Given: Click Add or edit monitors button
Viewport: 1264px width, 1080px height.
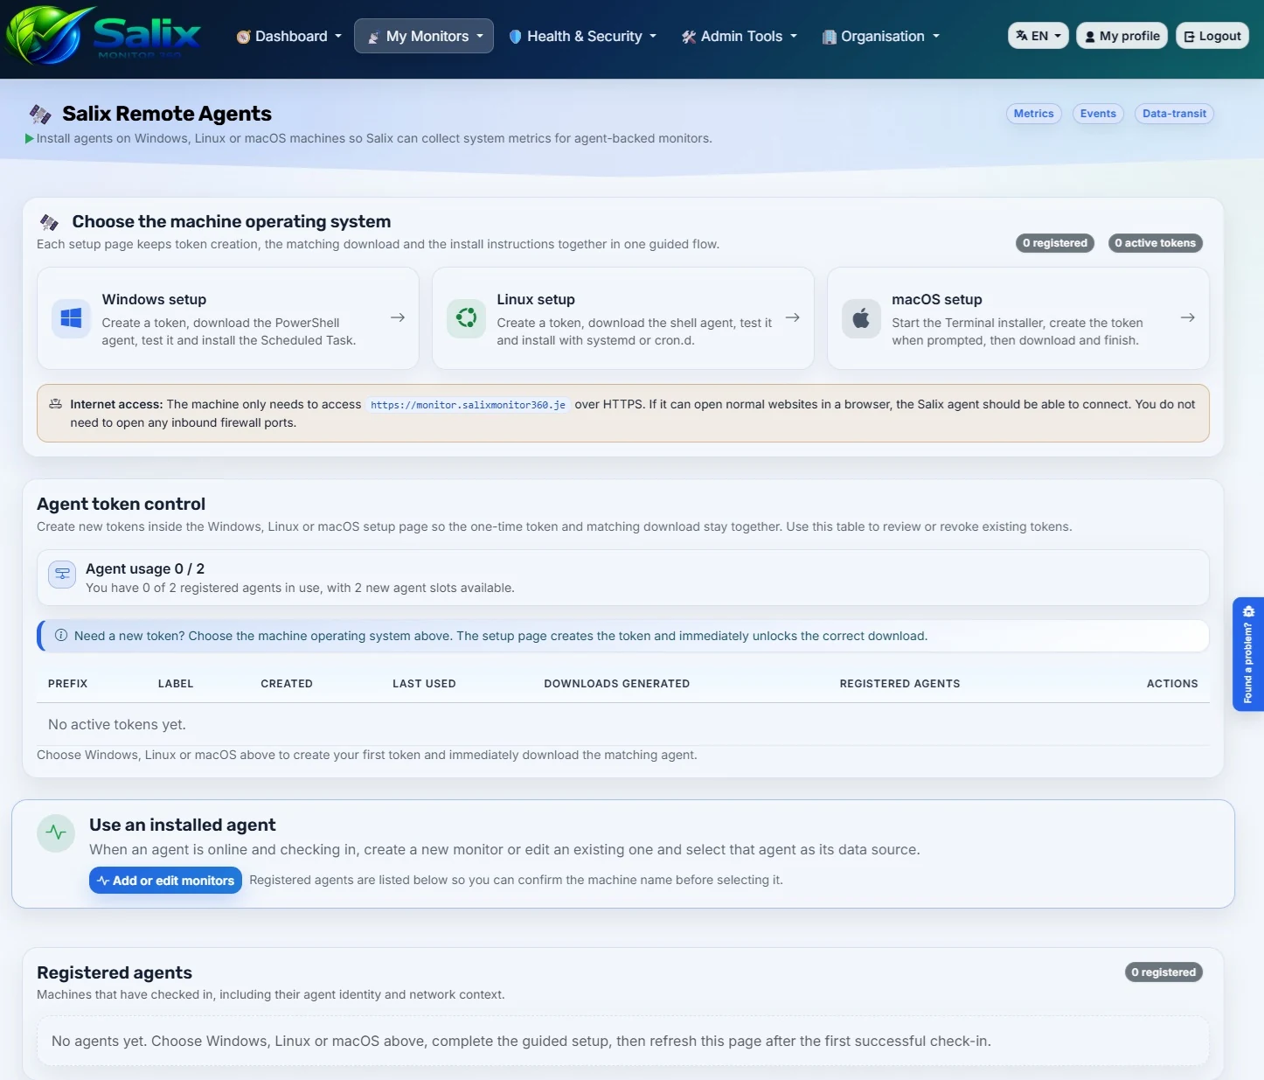Looking at the screenshot, I should tap(165, 881).
